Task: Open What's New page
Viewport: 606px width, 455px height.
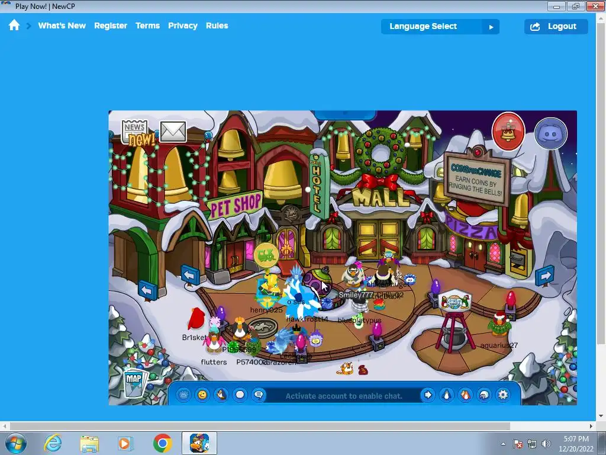Action: (62, 25)
